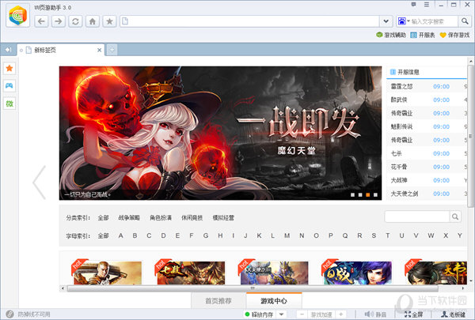Filter category by 角色扮演
Viewport: 475px width, 320px height.
click(x=161, y=218)
